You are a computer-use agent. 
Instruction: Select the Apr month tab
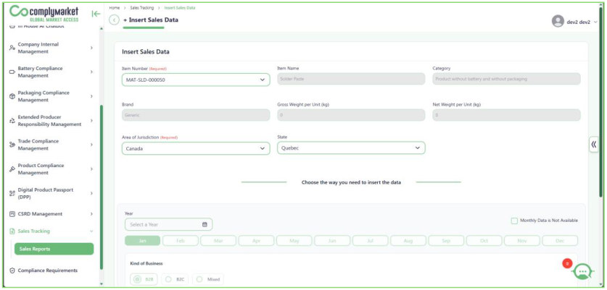tap(256, 241)
